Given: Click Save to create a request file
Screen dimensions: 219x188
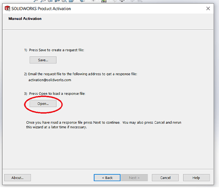Looking at the screenshot, I should tap(43, 60).
